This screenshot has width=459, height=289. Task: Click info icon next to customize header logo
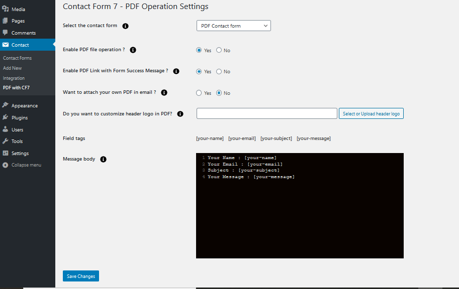[x=180, y=114]
